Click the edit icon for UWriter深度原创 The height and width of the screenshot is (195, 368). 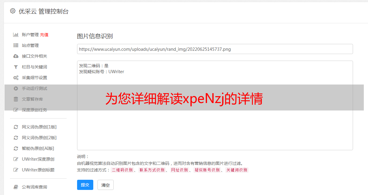pos(16,159)
